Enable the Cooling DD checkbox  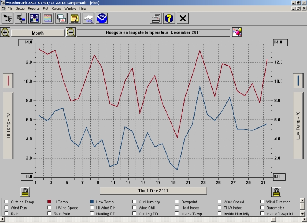coord(134,214)
